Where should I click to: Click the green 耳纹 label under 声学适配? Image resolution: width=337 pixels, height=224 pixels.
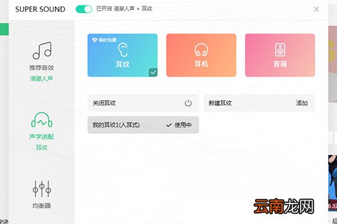pos(41,147)
